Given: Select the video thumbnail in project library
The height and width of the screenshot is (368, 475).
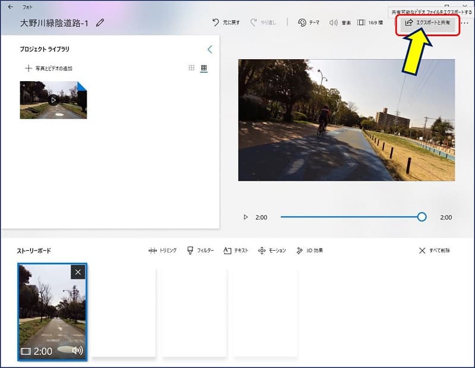Looking at the screenshot, I should click(x=53, y=100).
